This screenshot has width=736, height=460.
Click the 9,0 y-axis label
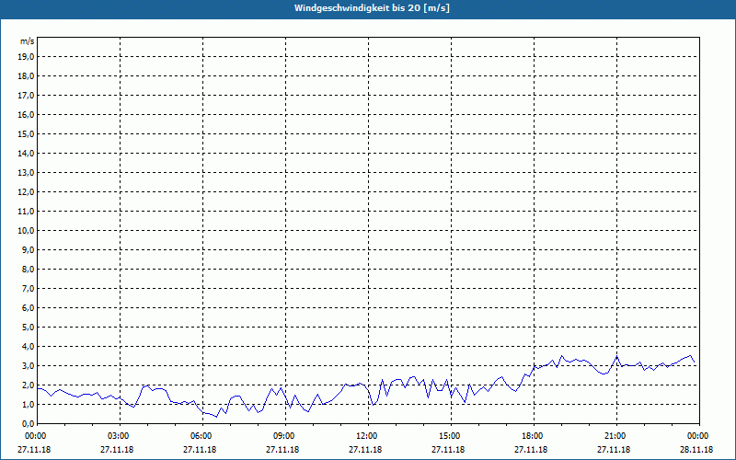pos(29,249)
